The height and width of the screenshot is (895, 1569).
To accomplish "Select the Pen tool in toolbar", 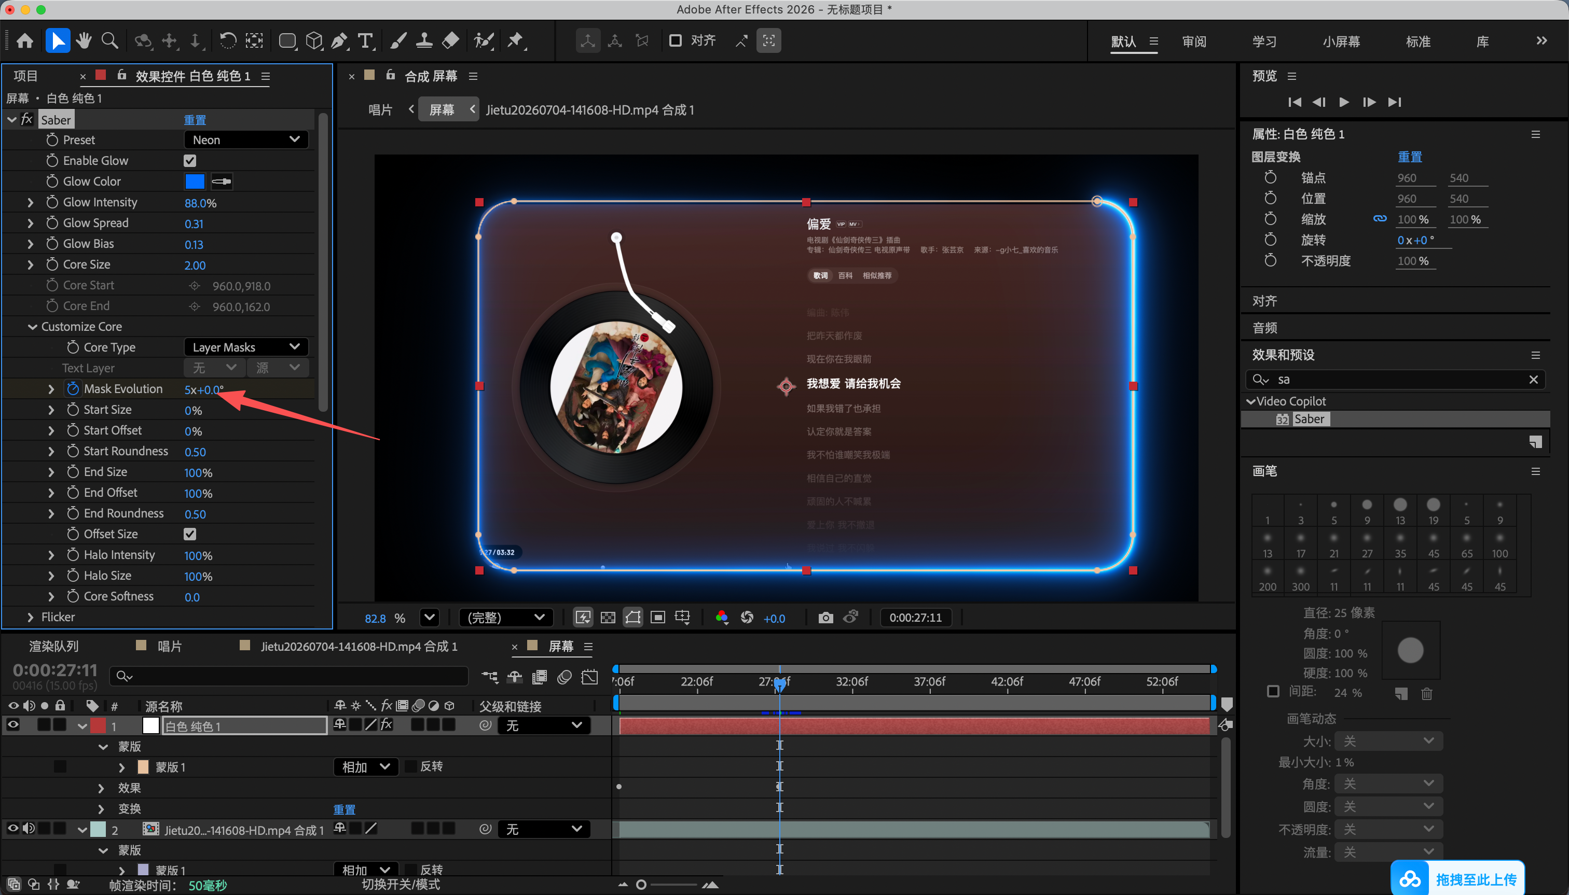I will click(x=339, y=40).
